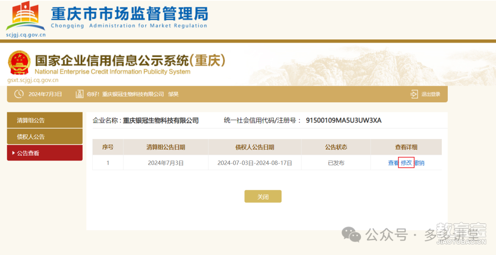Screen dimensions: 496x255
Task: Click the credit code 91500109MA5U3UW3XA
Action: tap(344, 120)
